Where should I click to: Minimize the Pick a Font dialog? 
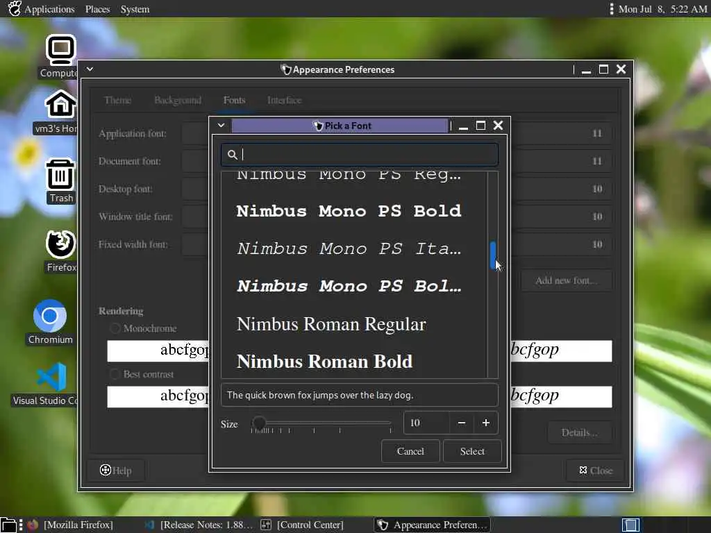(463, 126)
